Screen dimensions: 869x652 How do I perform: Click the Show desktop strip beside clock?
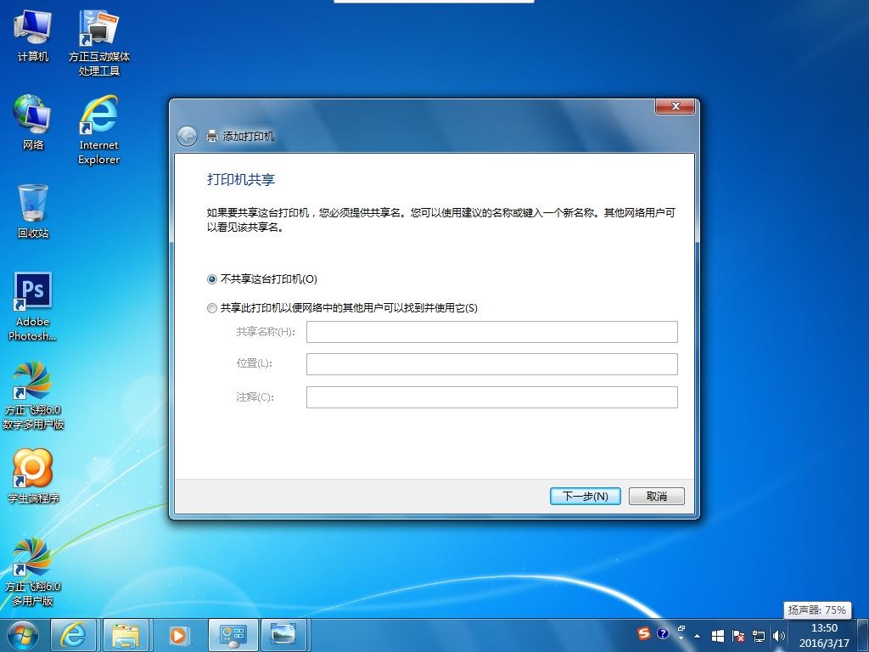863,635
